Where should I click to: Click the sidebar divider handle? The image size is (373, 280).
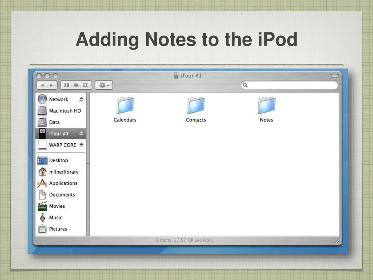click(x=88, y=164)
